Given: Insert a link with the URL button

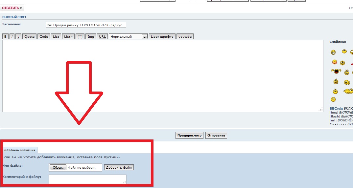Looking at the screenshot, I should [102, 36].
